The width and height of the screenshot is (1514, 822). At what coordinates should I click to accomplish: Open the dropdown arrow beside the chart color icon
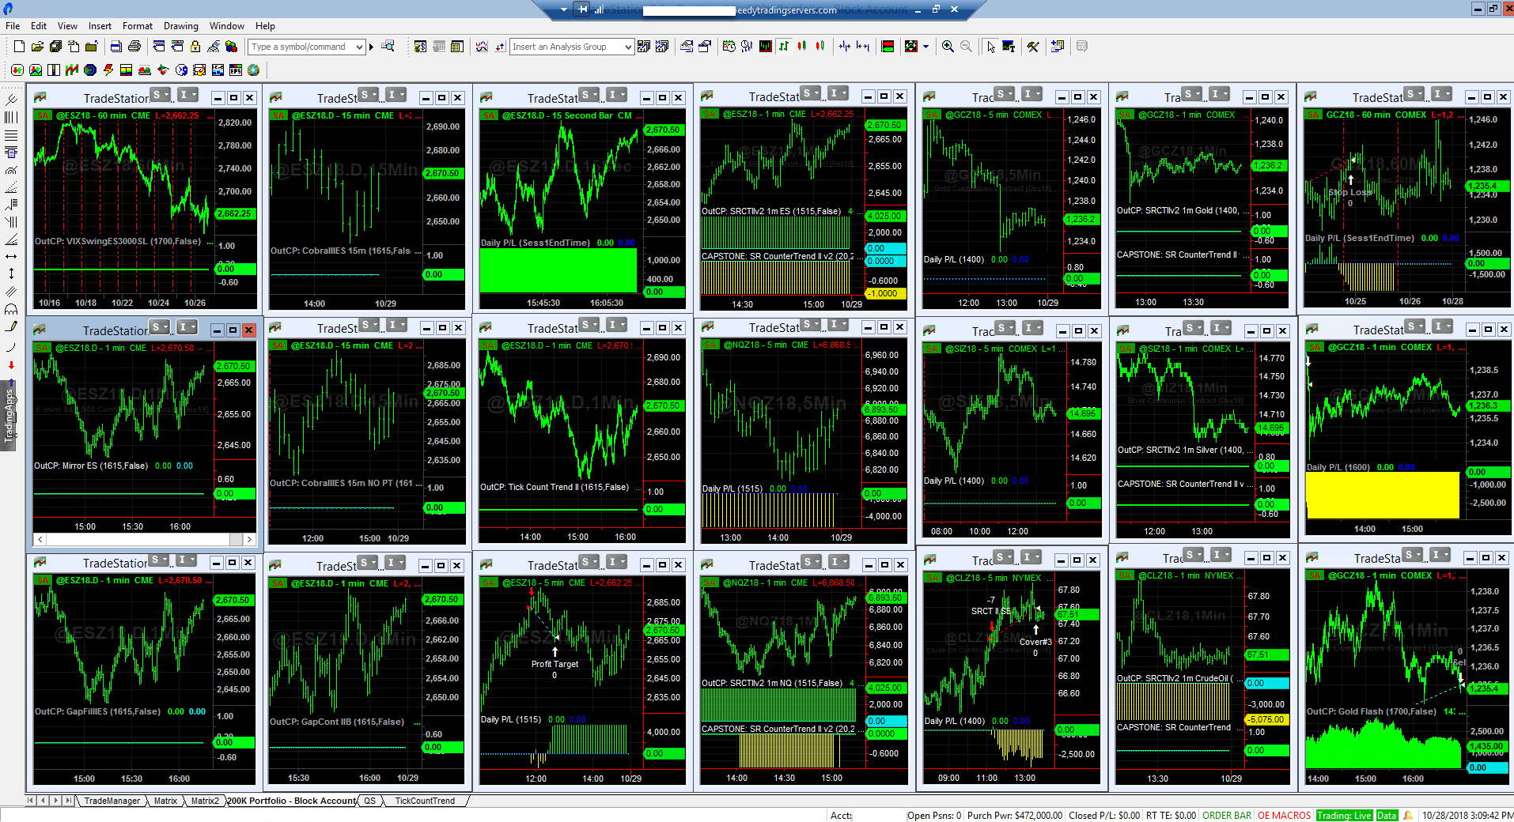(925, 47)
